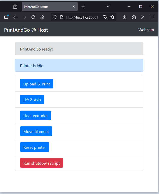Go forward one page

pyautogui.click(x=24, y=17)
